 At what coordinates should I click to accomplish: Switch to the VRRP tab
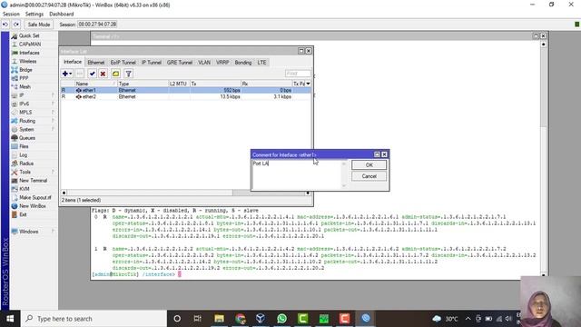pyautogui.click(x=222, y=63)
